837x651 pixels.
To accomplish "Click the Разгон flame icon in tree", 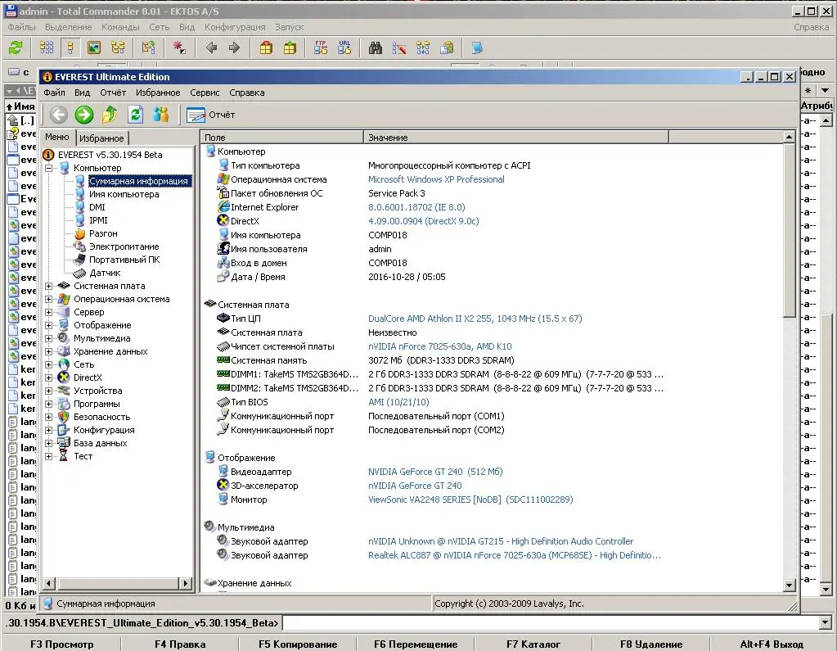I will [x=80, y=233].
